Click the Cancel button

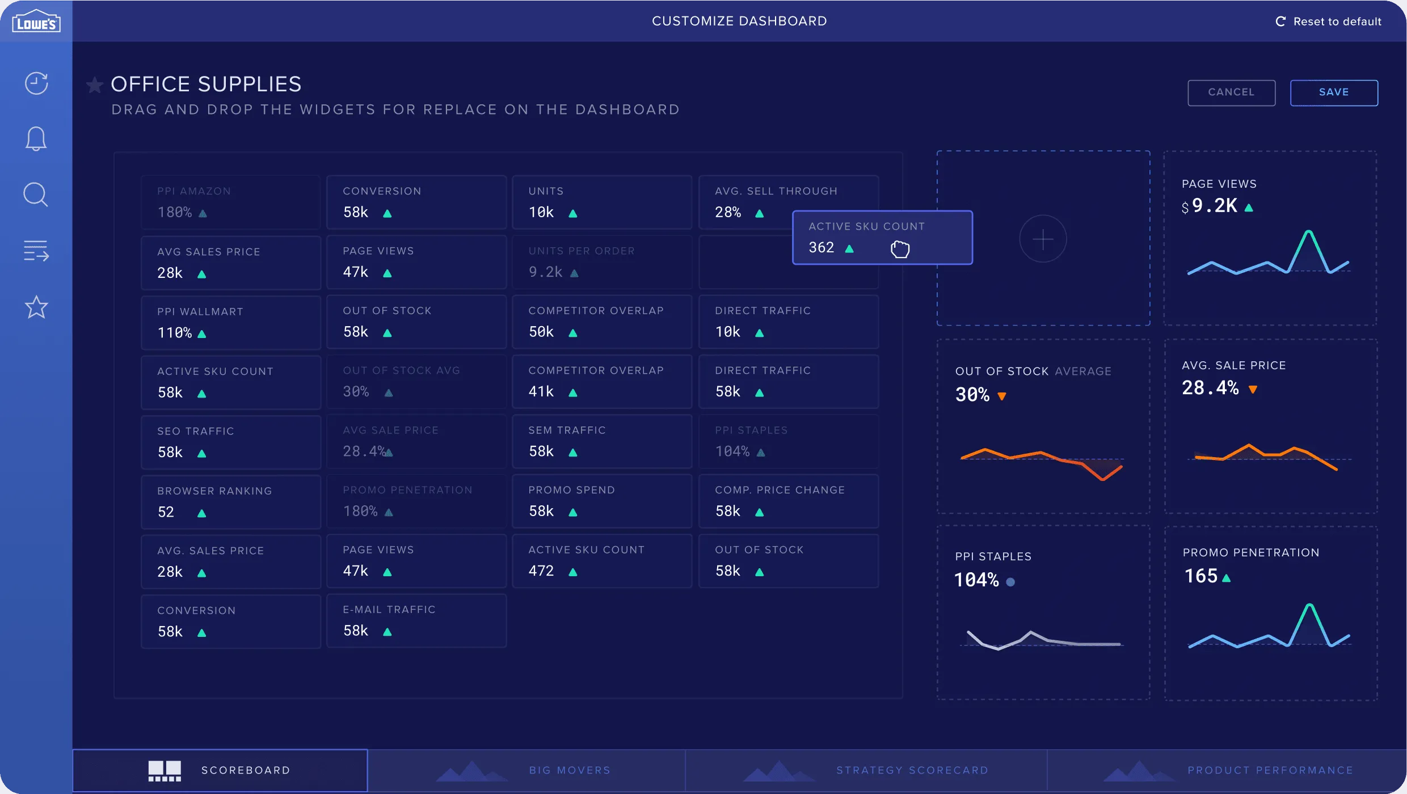1231,92
